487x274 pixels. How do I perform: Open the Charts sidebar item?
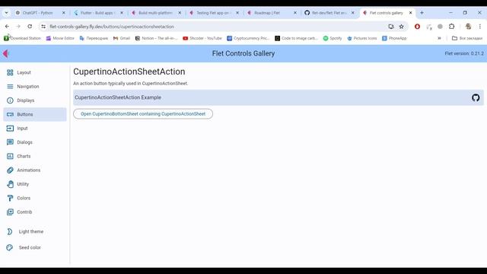coord(35,156)
